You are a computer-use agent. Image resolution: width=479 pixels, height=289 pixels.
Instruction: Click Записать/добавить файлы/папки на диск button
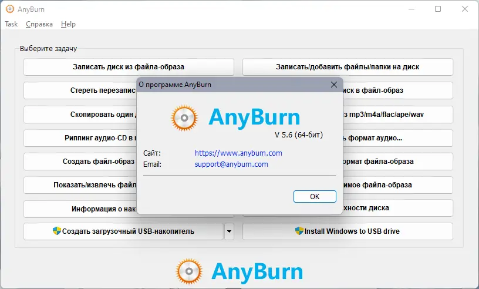coord(348,67)
